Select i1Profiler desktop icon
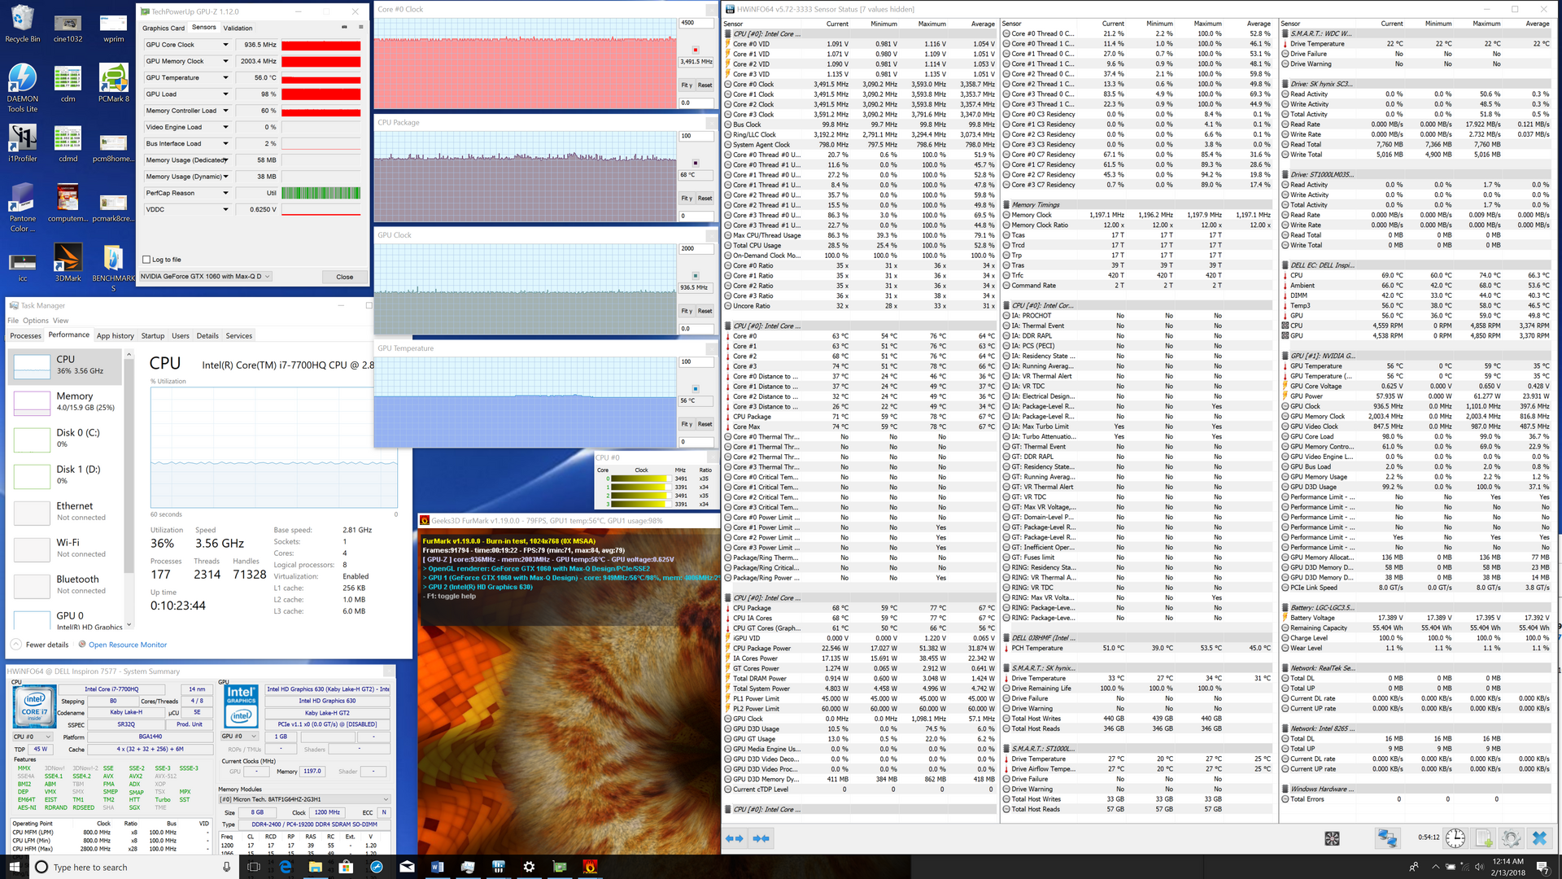This screenshot has height=879, width=1562. (23, 142)
